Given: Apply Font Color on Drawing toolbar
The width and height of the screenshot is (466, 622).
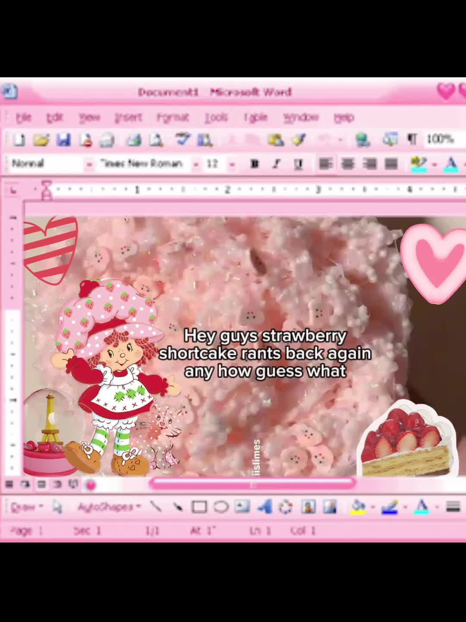Looking at the screenshot, I should point(422,507).
